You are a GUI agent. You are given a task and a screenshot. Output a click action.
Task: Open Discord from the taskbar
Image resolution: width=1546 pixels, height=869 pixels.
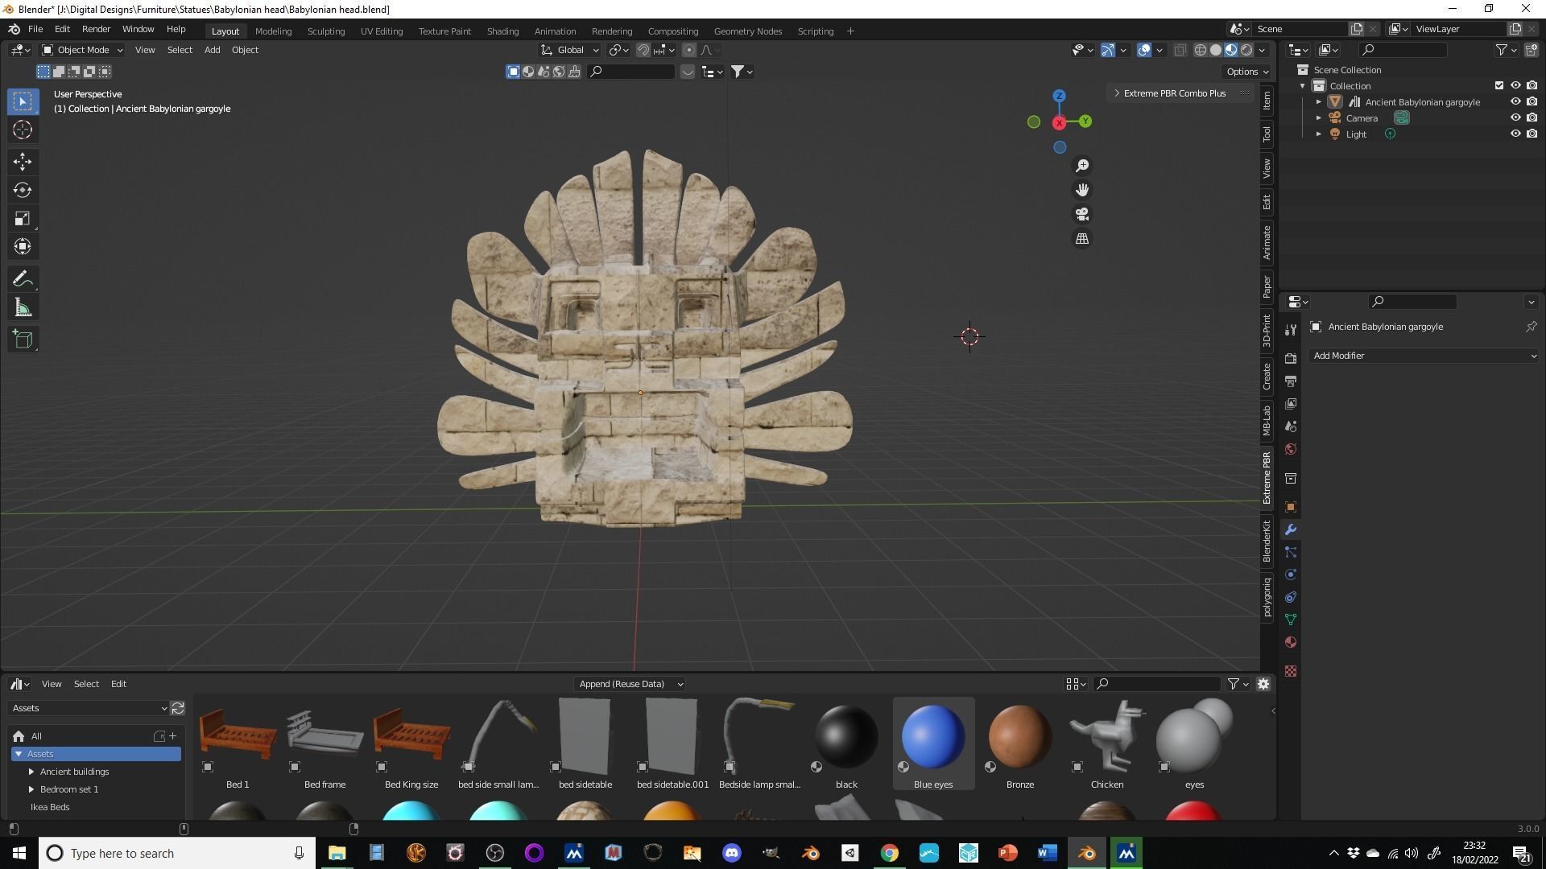click(731, 853)
